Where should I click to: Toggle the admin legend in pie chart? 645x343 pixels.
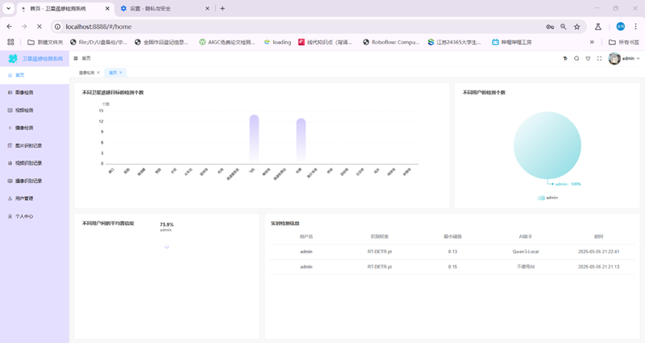pos(547,197)
